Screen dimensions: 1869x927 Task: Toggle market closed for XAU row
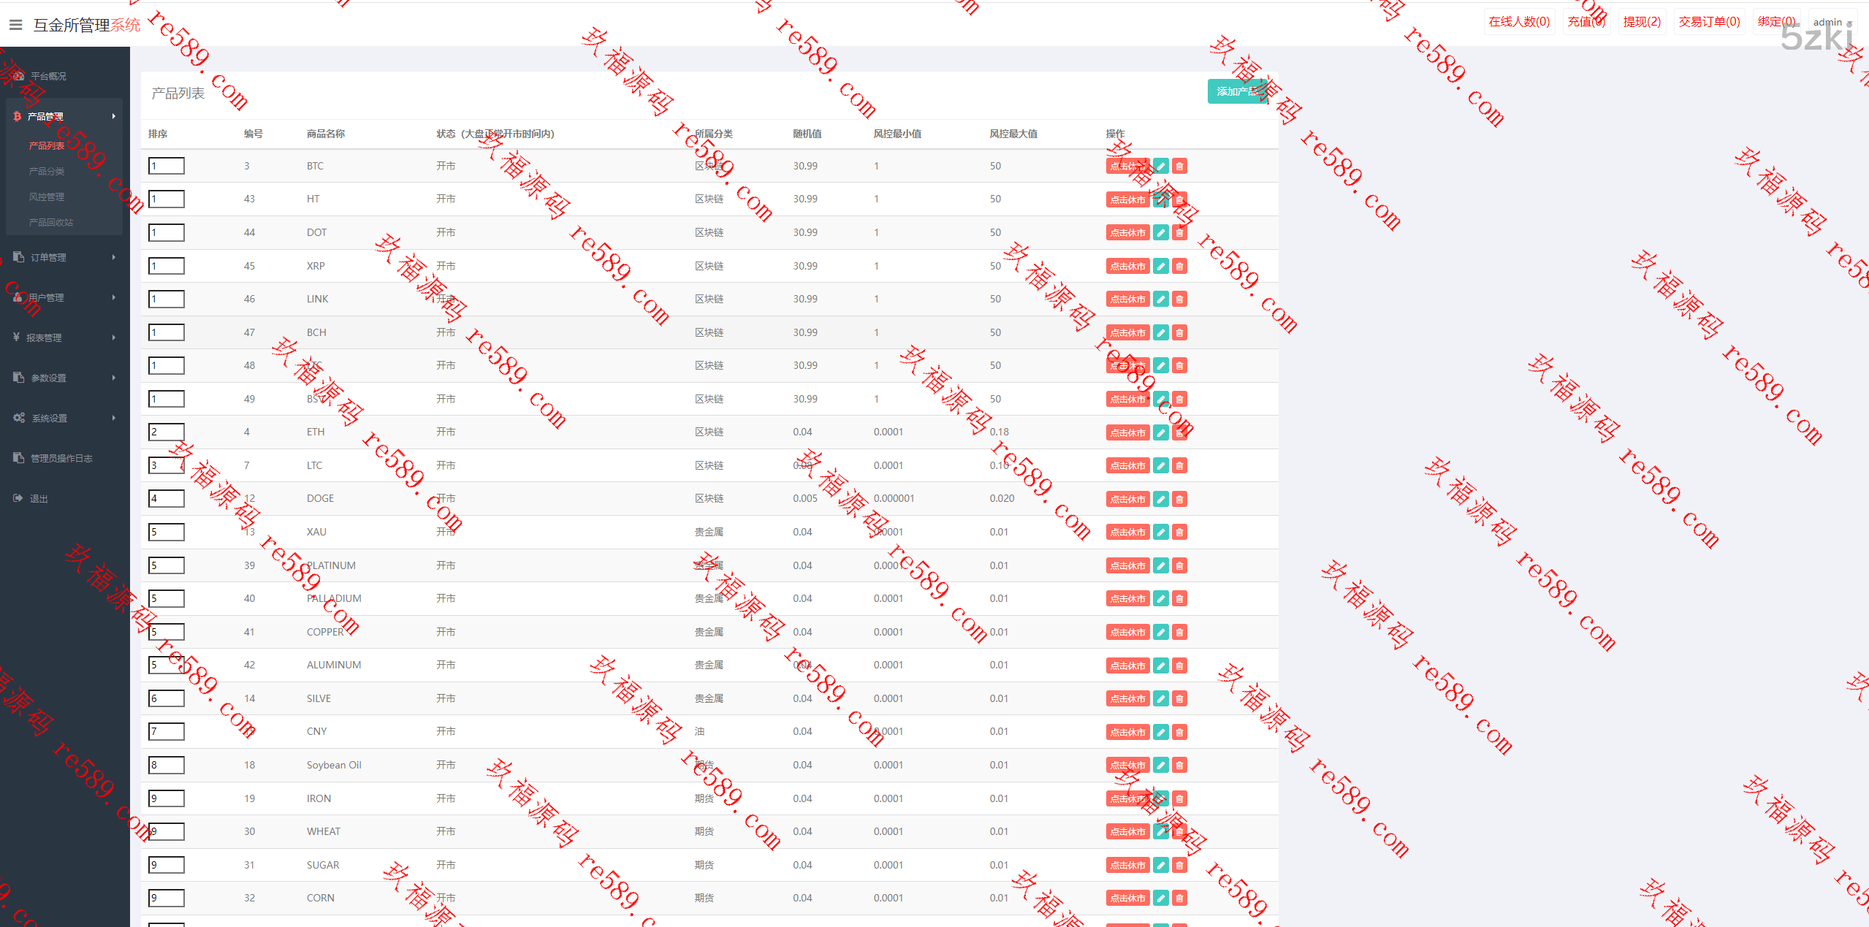pyautogui.click(x=1127, y=533)
